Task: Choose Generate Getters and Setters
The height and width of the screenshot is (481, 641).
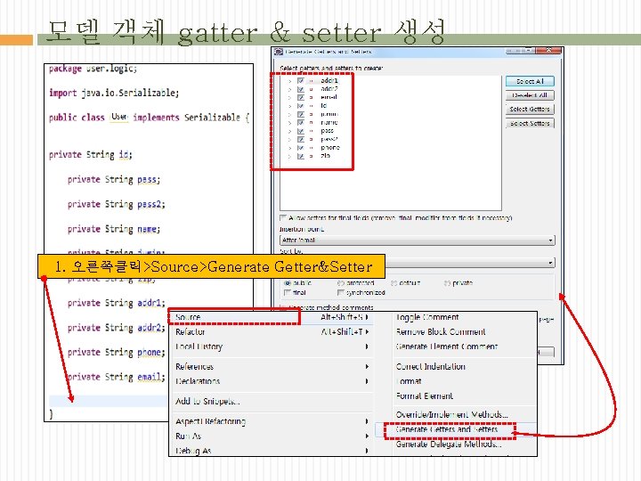Action: (x=447, y=429)
